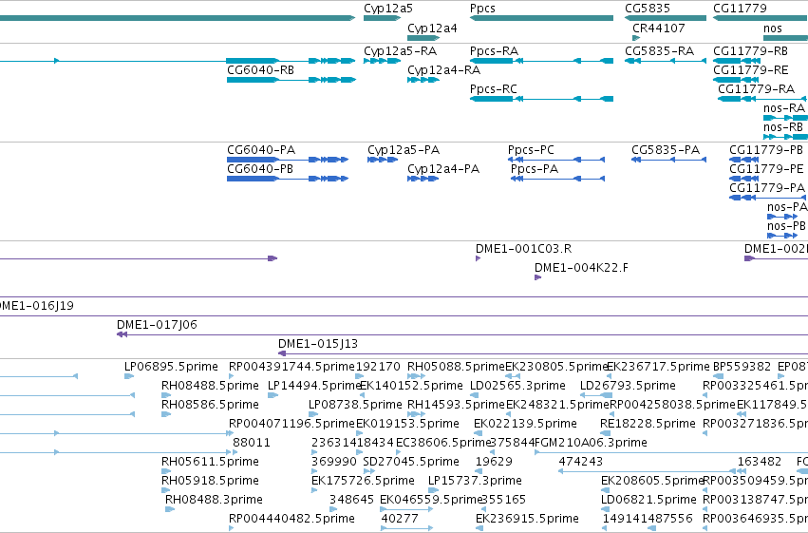Click the CG11779-PE protein label
This screenshot has height=533, width=808.
[766, 169]
